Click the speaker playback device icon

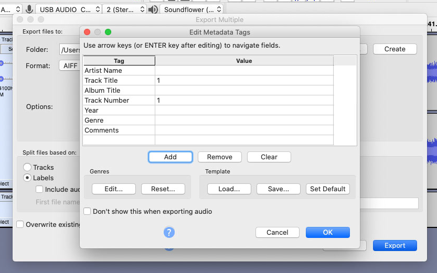(x=153, y=9)
